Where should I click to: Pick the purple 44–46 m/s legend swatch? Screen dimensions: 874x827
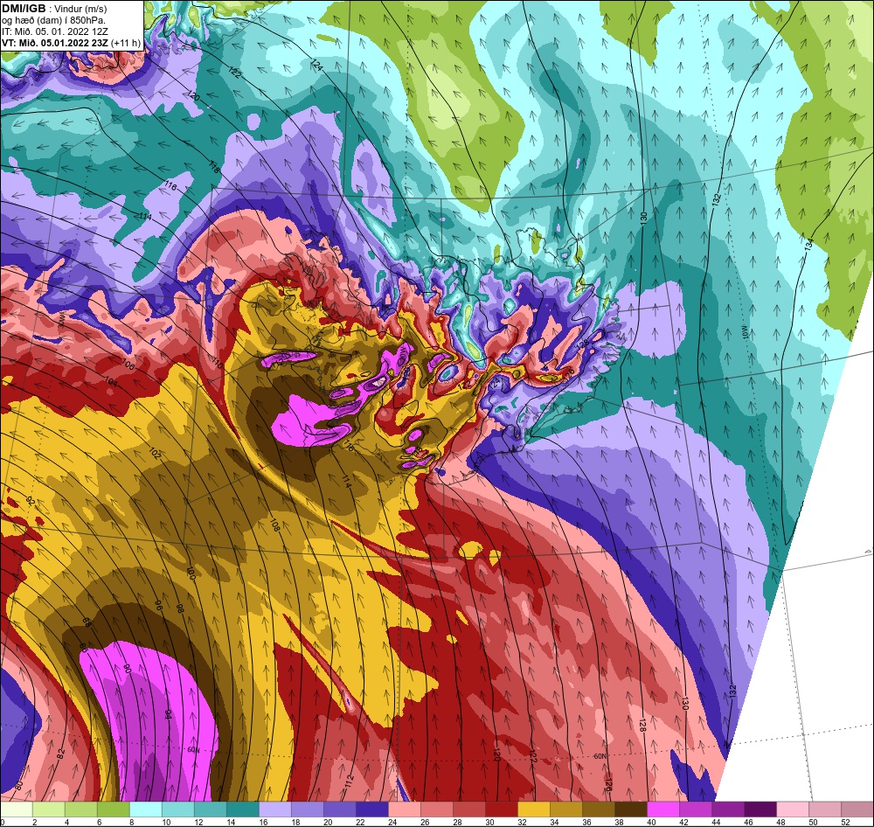tap(728, 810)
